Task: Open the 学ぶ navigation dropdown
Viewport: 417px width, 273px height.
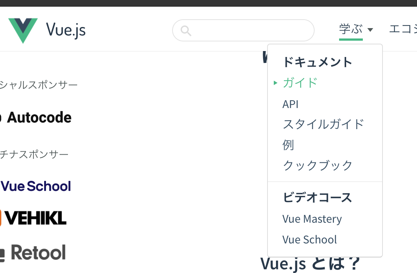Action: click(350, 29)
